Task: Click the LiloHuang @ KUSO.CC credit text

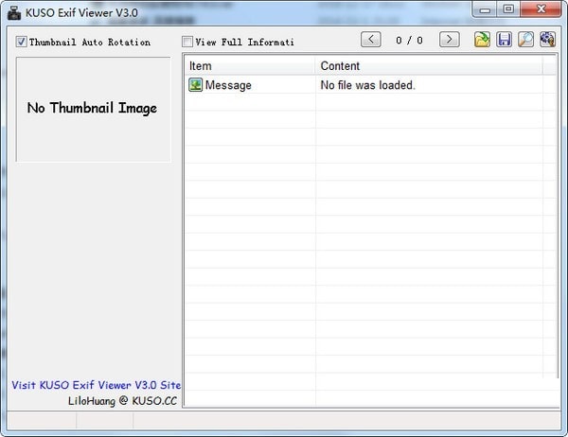Action: [x=122, y=400]
